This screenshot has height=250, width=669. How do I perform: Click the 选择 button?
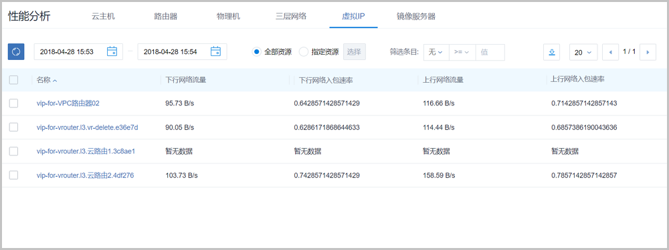[x=354, y=52]
